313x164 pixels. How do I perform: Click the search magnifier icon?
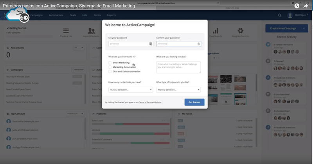pos(280,15)
